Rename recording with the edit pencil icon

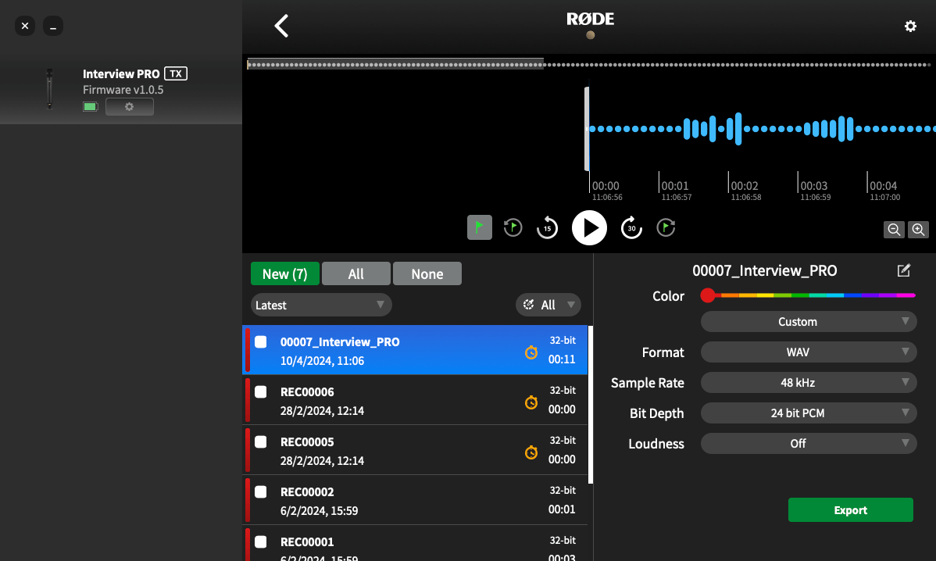click(904, 270)
